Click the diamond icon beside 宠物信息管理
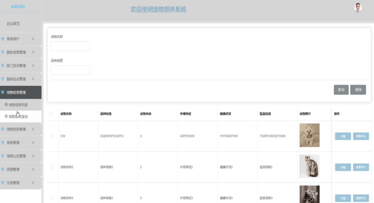374x203 pixels. [3, 93]
